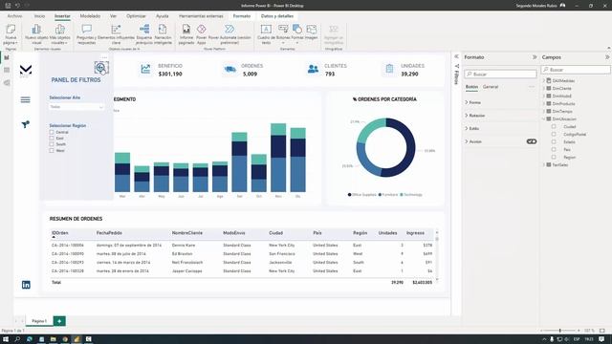The width and height of the screenshot is (612, 344).
Task: Add a new report page with plus button
Action: [59, 321]
